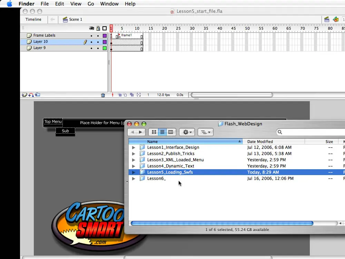Click Finder forward navigation arrow
Viewport: 345px width, 259px height.
pos(141,132)
